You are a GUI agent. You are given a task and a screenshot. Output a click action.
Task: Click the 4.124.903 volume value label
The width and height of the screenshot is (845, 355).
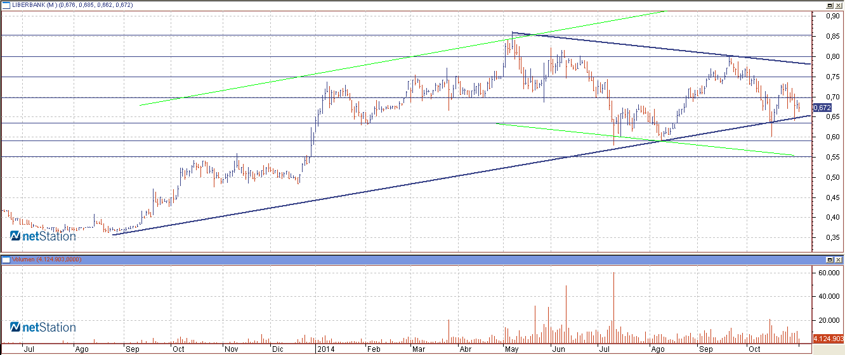(828, 340)
